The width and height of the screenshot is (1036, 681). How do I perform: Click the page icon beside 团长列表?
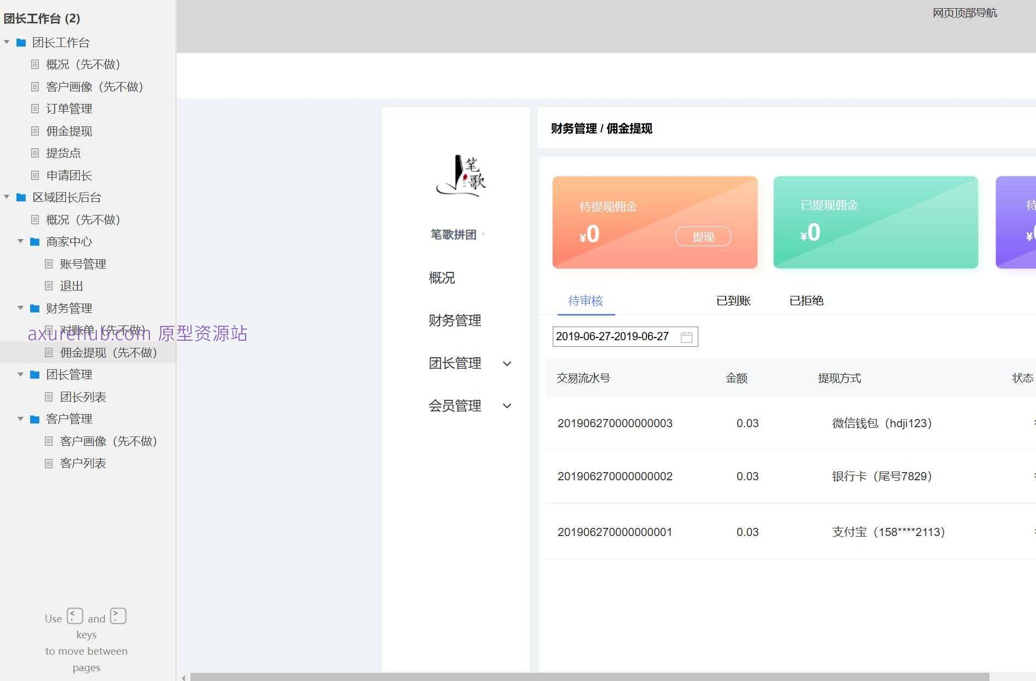pos(49,397)
